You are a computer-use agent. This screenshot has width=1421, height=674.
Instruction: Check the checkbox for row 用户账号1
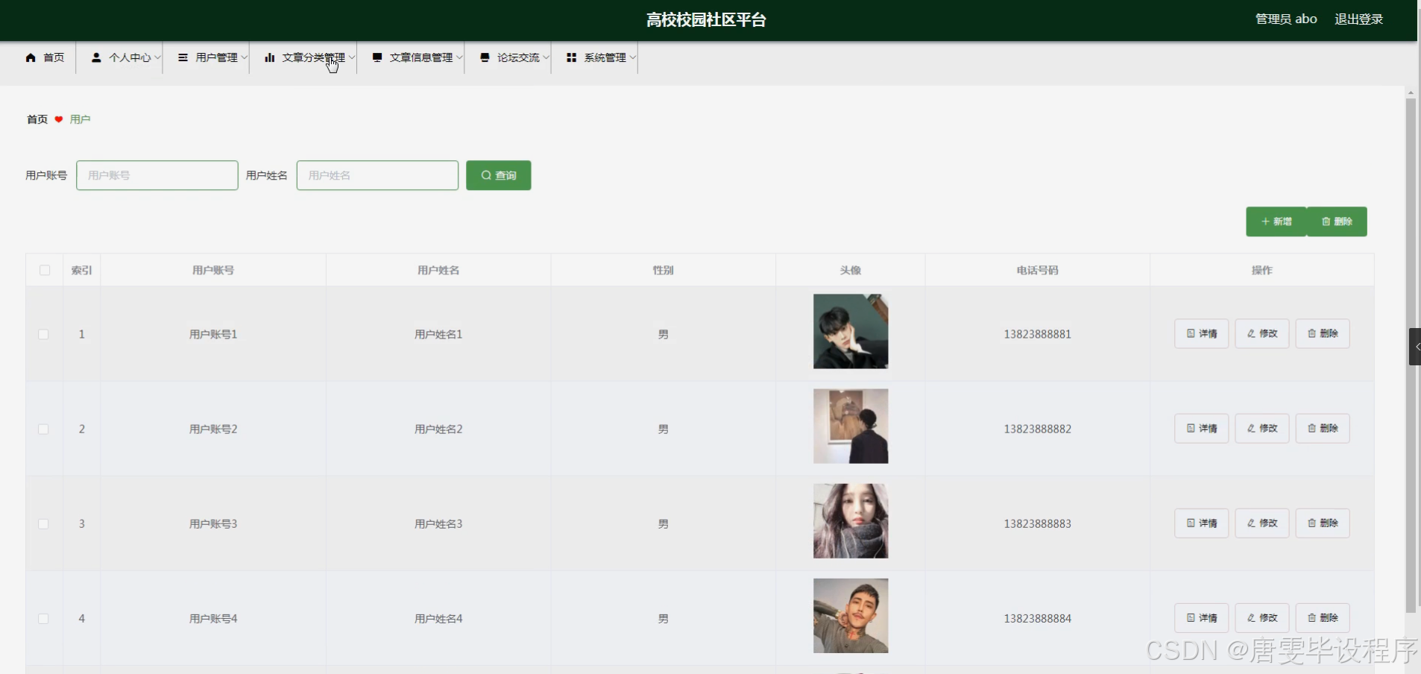pyautogui.click(x=43, y=334)
